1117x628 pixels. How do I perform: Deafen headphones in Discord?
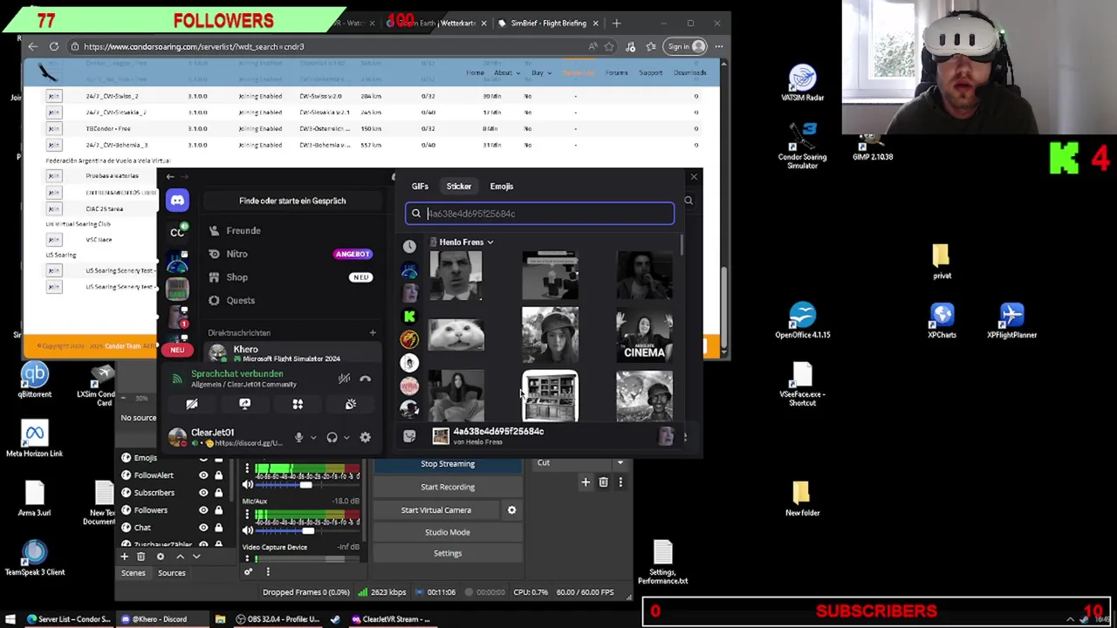[332, 437]
